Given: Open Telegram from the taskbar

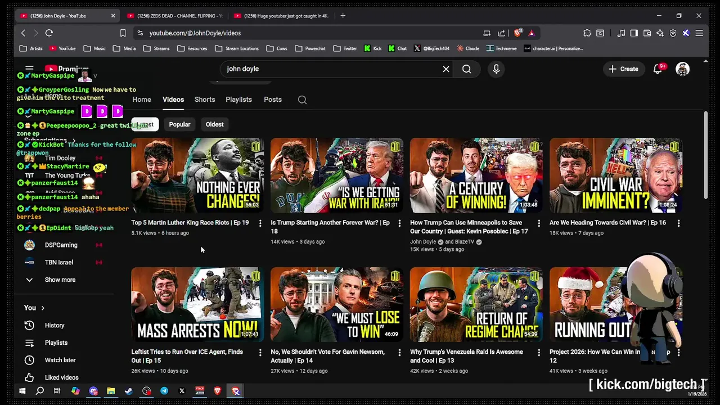Looking at the screenshot, I should [164, 391].
